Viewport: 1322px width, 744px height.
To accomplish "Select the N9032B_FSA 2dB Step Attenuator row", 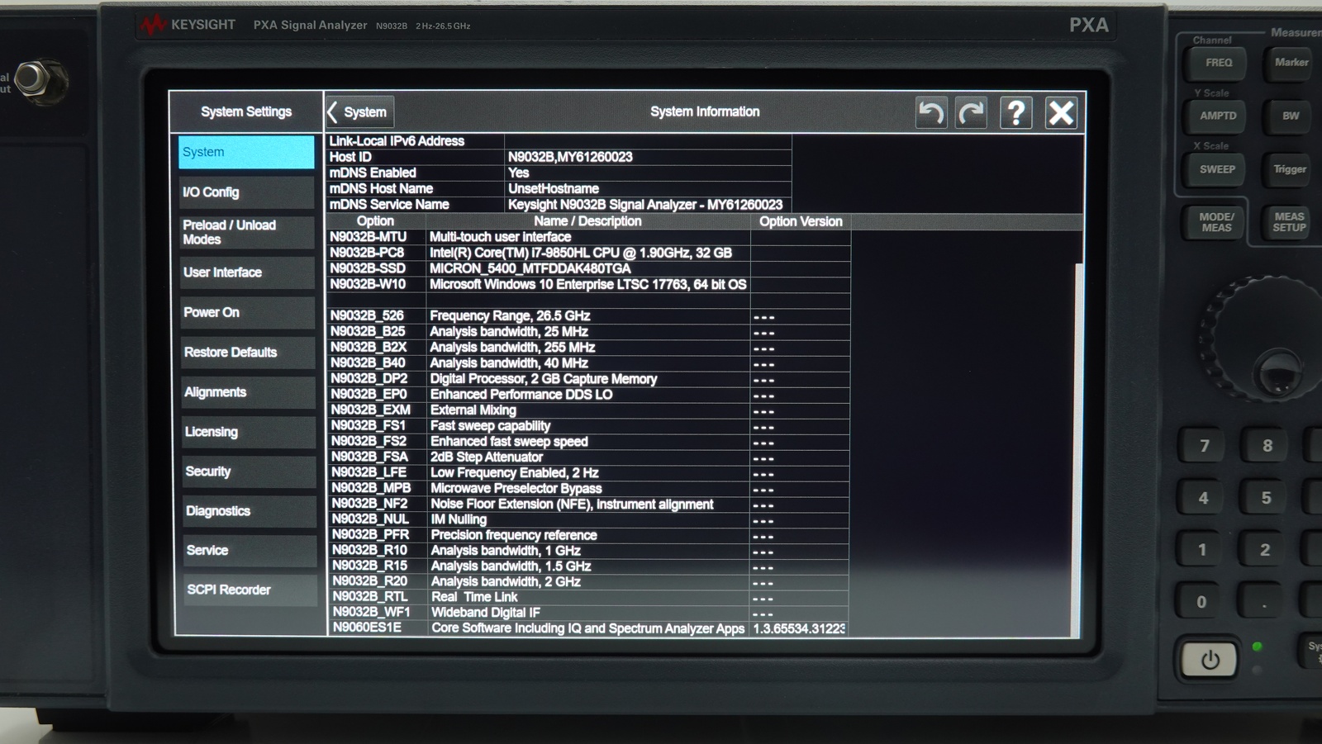I will coord(588,457).
